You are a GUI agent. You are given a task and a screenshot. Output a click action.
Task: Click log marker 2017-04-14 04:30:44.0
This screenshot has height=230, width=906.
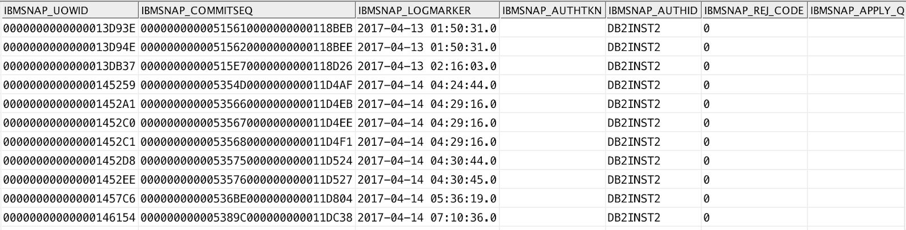tap(428, 160)
